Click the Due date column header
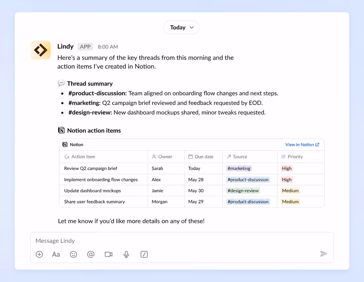This screenshot has height=282, width=364. (x=203, y=157)
